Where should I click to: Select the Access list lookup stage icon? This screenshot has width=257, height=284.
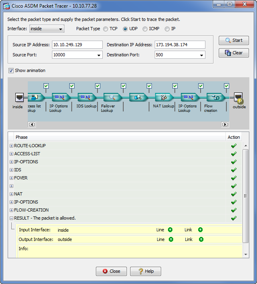(x=36, y=97)
